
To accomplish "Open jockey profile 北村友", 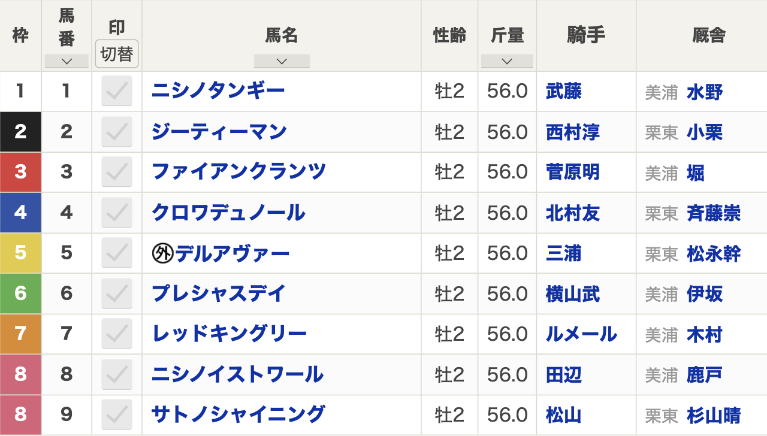I will 573,213.
